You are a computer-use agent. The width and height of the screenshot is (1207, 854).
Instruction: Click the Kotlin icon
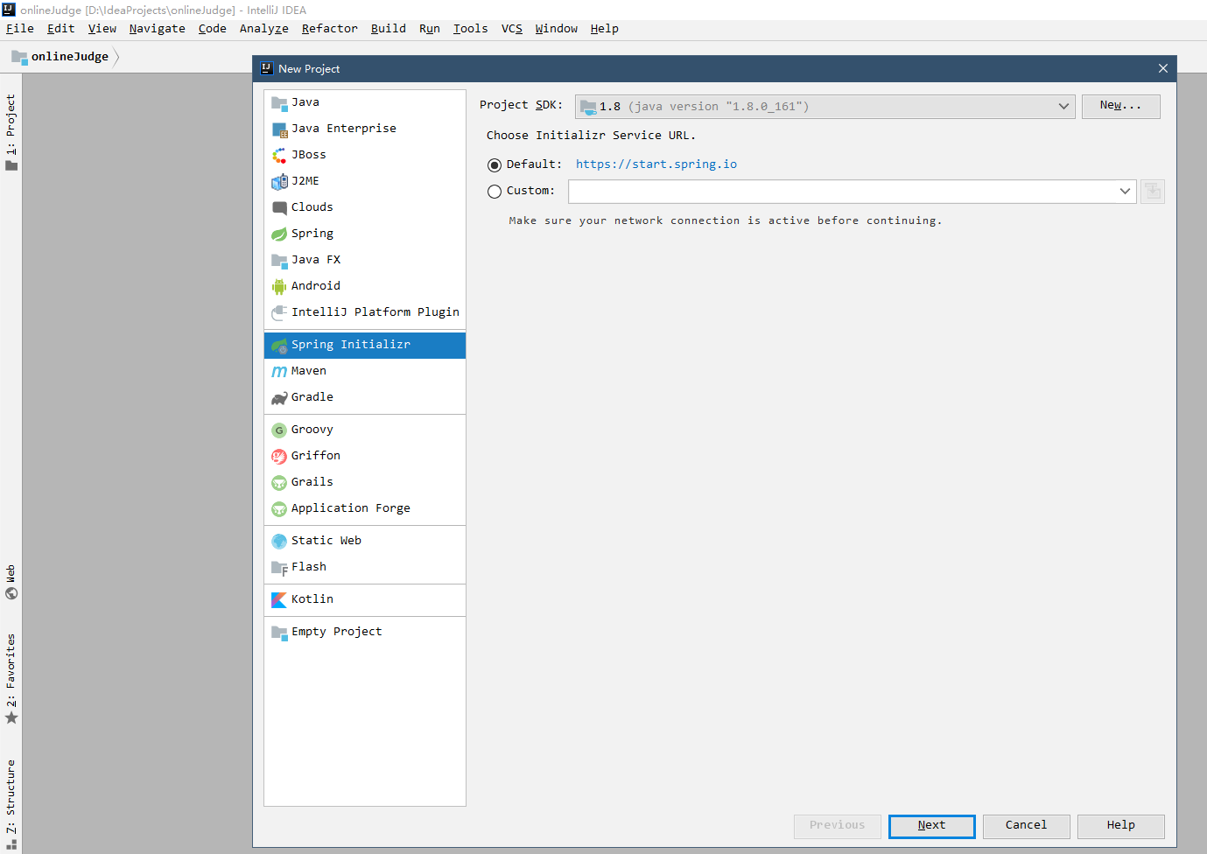coord(279,600)
